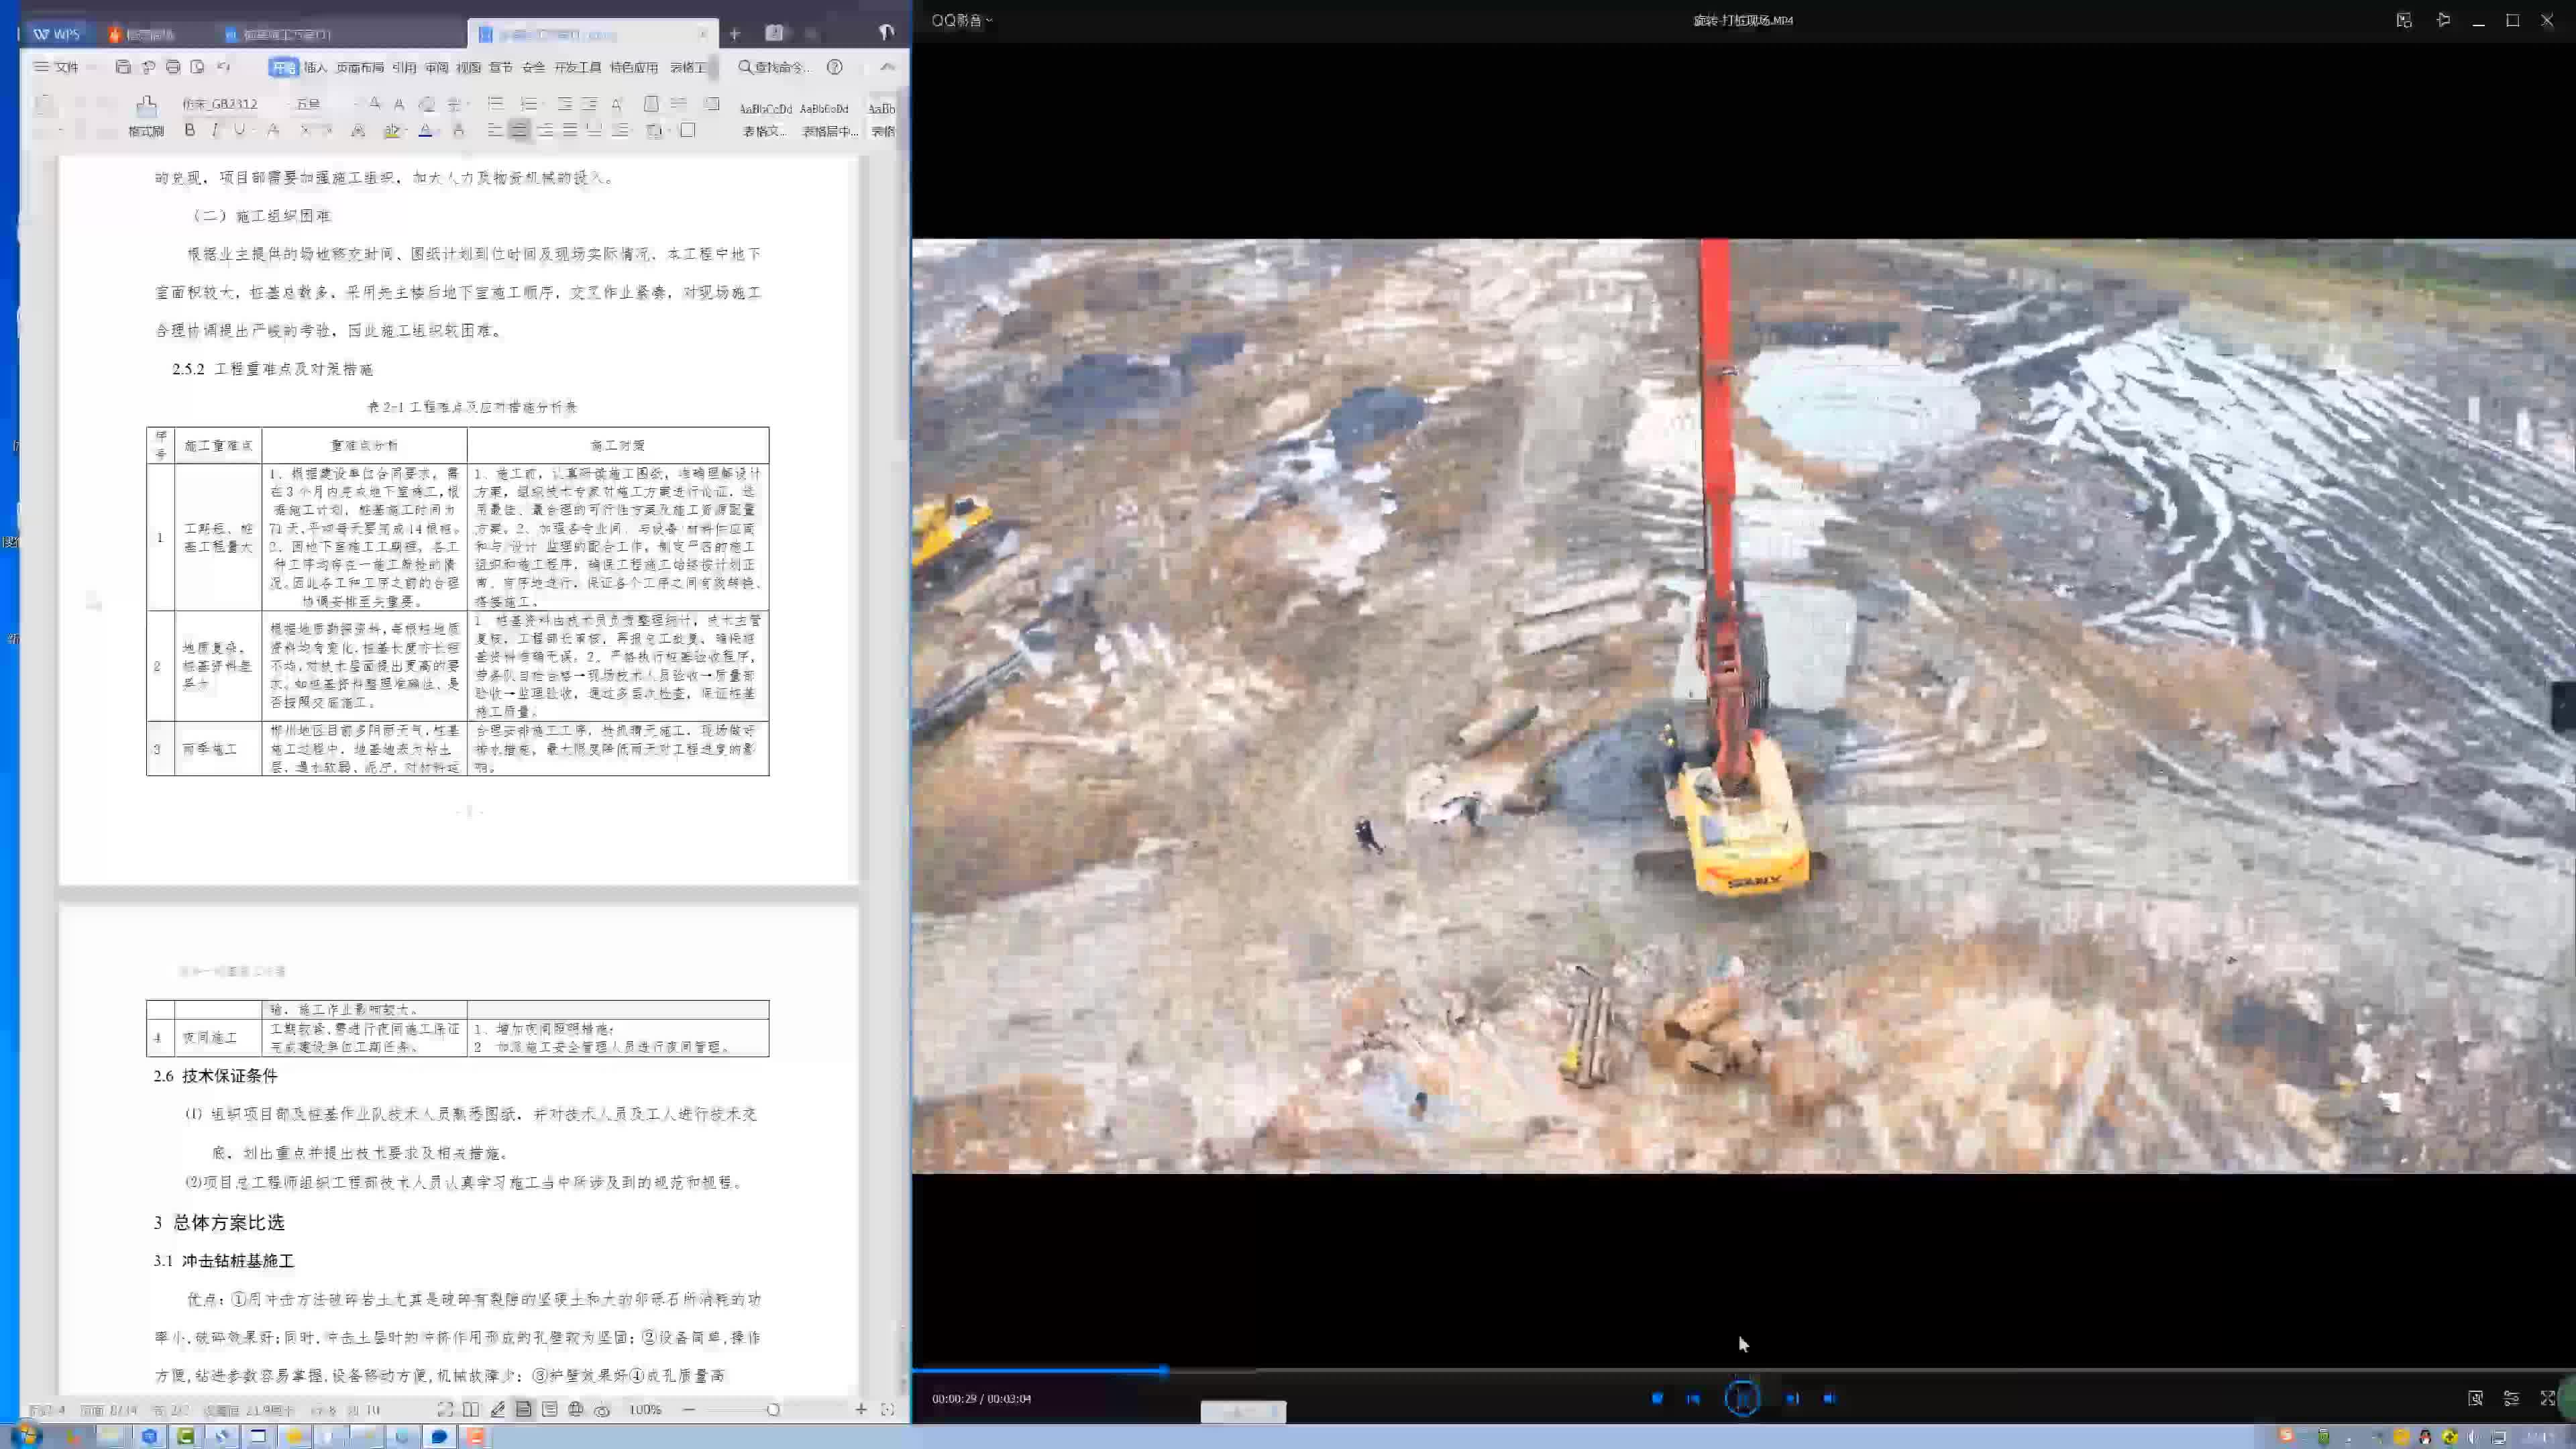Click the print icon in quick access toolbar

tap(173, 67)
